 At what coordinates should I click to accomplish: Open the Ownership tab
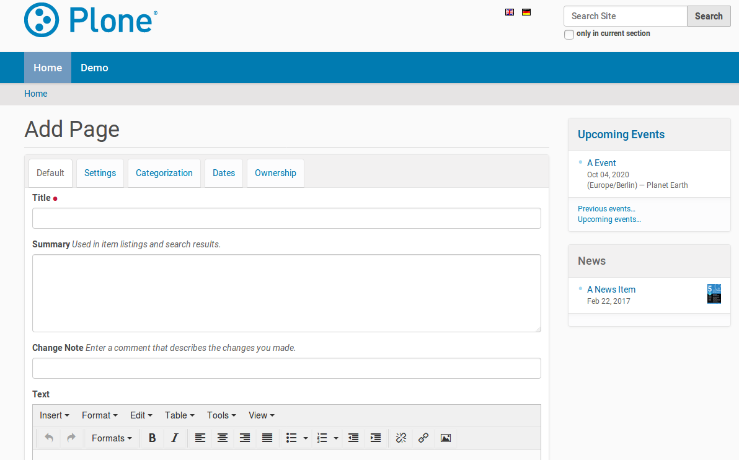point(275,173)
